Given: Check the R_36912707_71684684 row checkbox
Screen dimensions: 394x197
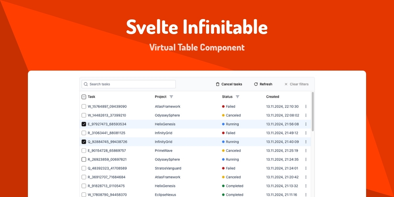Looking at the screenshot, I should click(x=84, y=177).
